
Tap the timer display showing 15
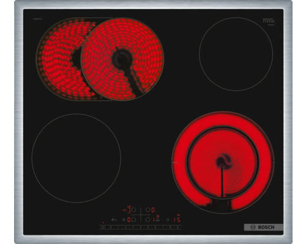point(177,220)
